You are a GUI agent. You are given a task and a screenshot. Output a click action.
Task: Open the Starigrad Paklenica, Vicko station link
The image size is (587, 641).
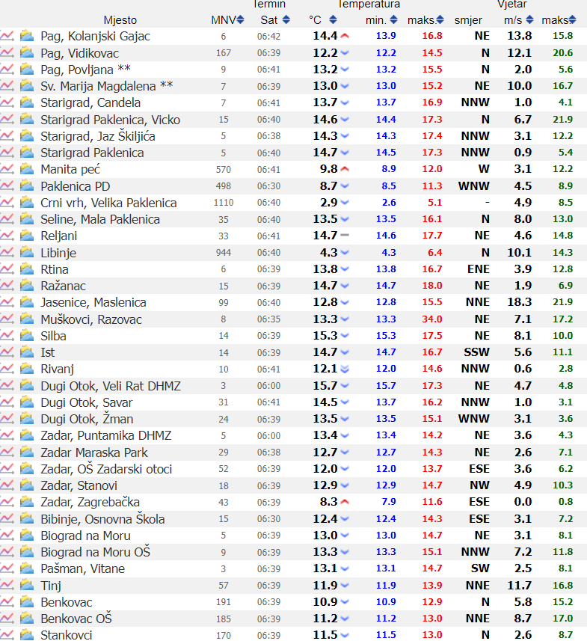[x=110, y=120]
